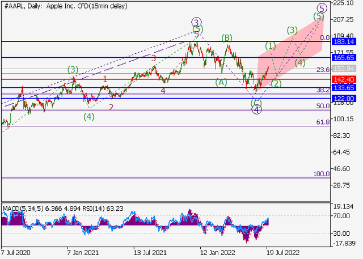Click the red wave 1 label

click(105, 79)
